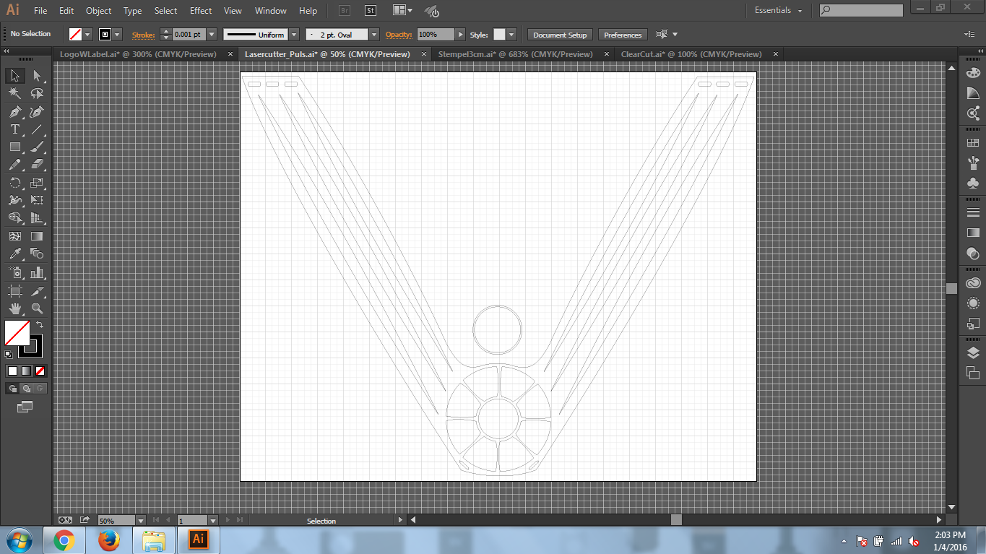This screenshot has width=986, height=554.
Task: Enable Draw Normal mode
Action: (x=12, y=389)
